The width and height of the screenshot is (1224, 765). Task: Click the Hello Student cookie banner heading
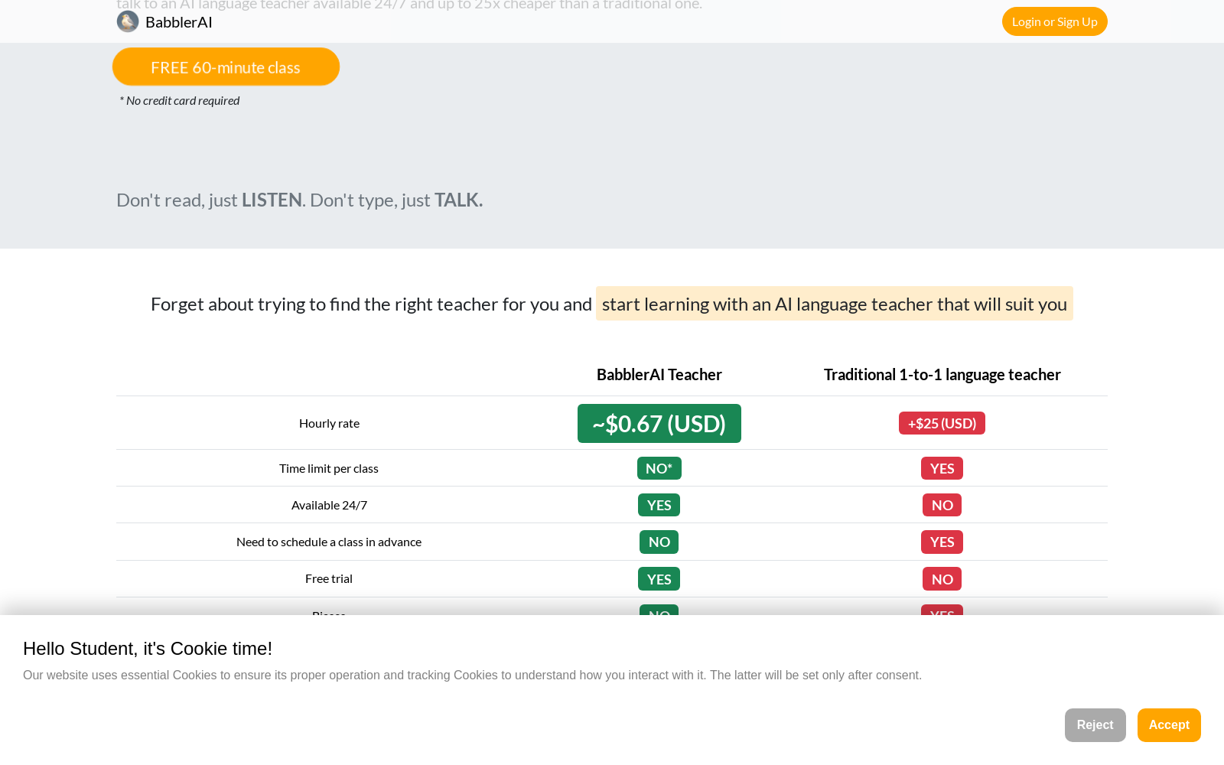point(148,649)
